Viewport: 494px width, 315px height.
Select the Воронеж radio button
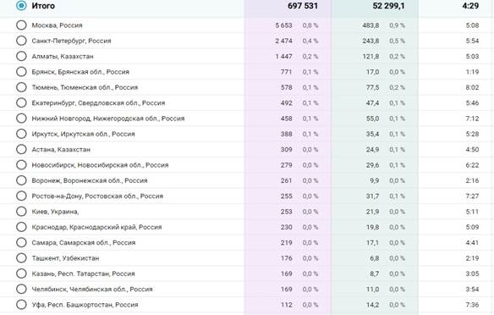21,180
